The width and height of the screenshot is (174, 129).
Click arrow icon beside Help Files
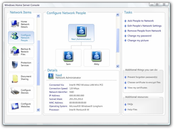tap(125, 110)
